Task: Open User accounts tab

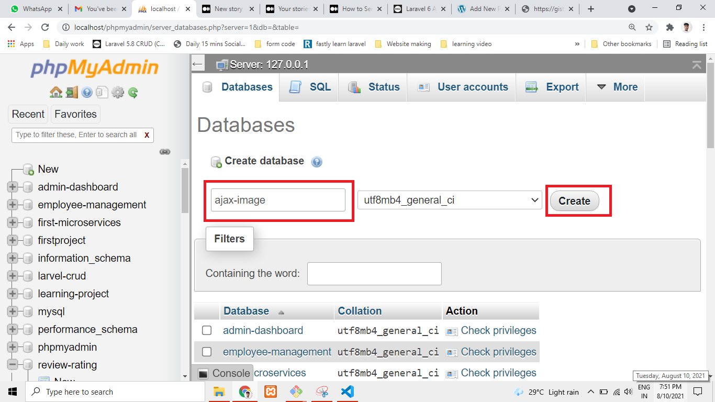Action: tap(462, 87)
